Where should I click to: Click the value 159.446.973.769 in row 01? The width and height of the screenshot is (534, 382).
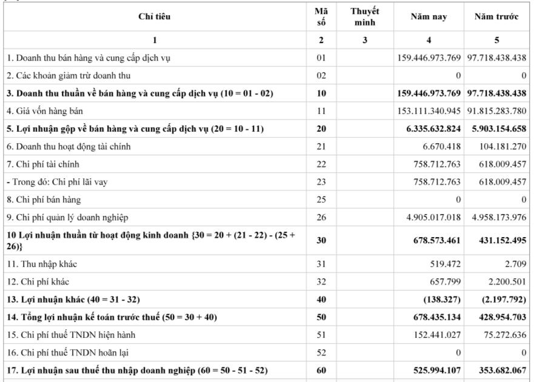coord(428,58)
